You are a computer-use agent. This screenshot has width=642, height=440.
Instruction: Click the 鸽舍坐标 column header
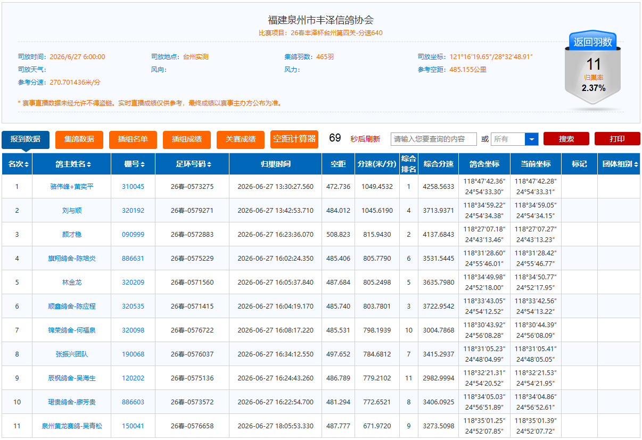tap(484, 164)
